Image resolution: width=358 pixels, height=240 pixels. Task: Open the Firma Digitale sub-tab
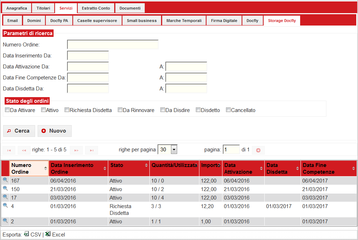pos(224,21)
